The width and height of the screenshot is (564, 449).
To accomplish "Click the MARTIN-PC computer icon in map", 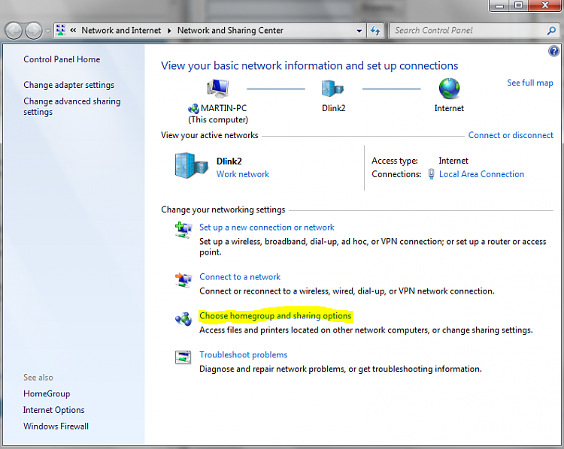I will [218, 89].
